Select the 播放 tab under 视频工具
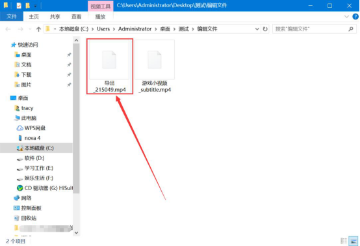The width and height of the screenshot is (360, 246). (100, 16)
